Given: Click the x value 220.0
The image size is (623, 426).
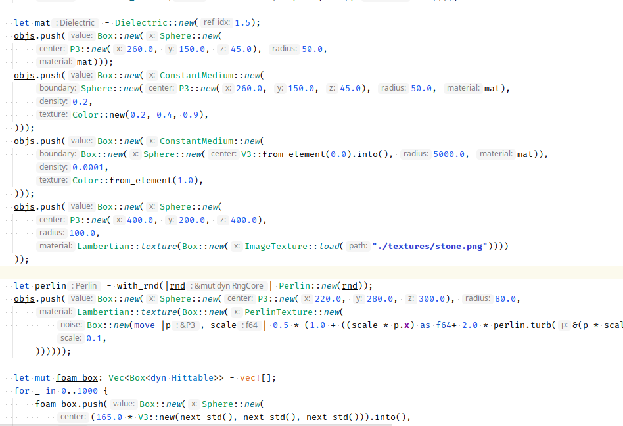Looking at the screenshot, I should 328,299.
